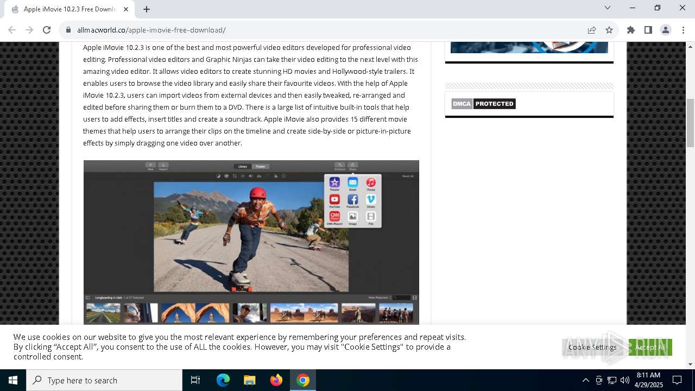Open the notification center icon

pyautogui.click(x=677, y=380)
